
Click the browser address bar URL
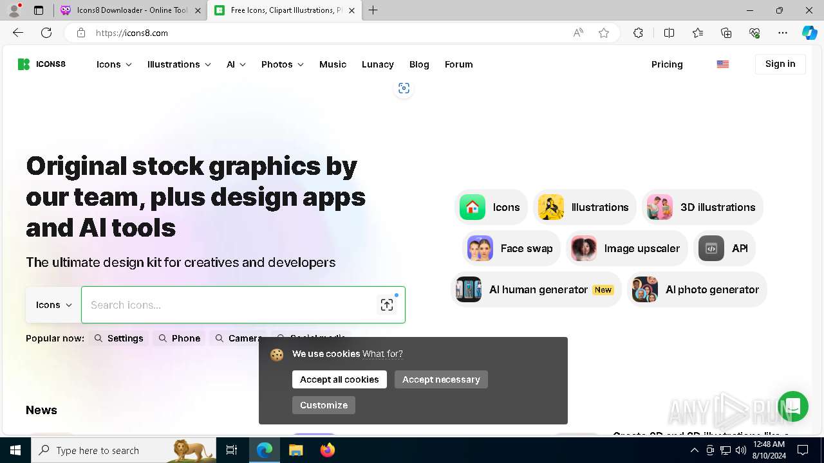click(132, 33)
